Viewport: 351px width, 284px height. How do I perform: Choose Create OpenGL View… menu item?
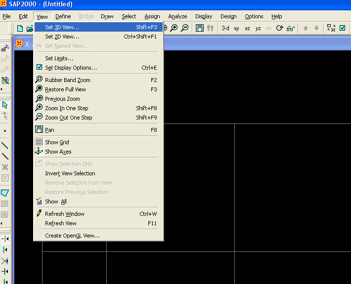coord(98,236)
